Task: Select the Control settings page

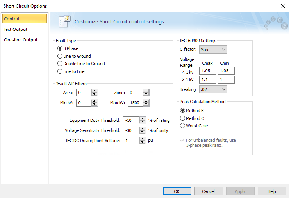Action: 24,19
